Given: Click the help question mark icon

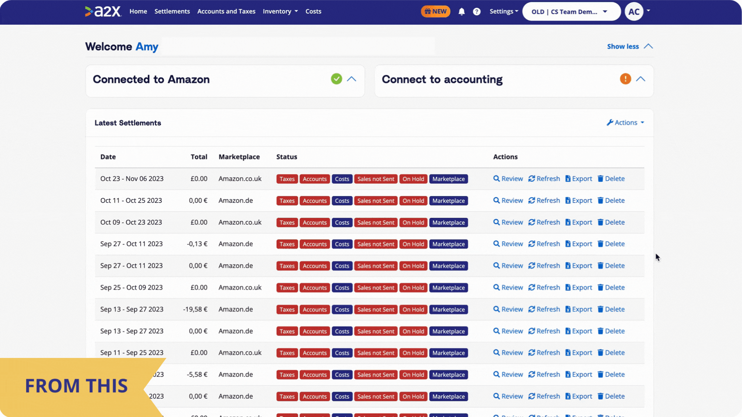Looking at the screenshot, I should 477,11.
